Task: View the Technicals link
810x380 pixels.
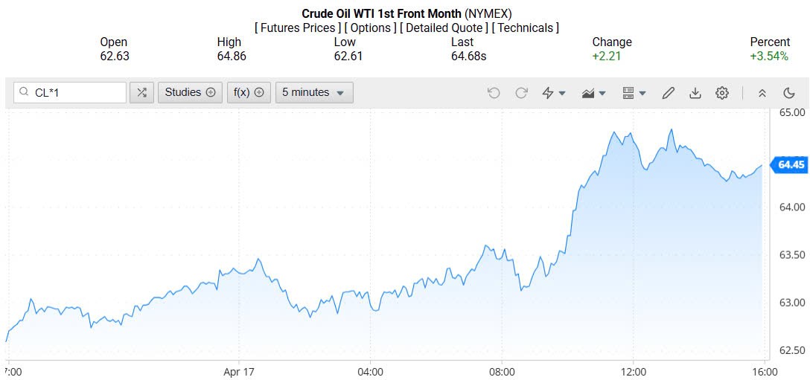Action: coord(525,28)
